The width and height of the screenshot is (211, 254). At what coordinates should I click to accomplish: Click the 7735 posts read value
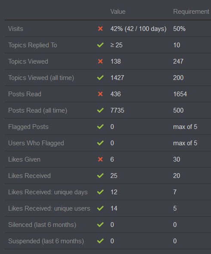point(117,110)
